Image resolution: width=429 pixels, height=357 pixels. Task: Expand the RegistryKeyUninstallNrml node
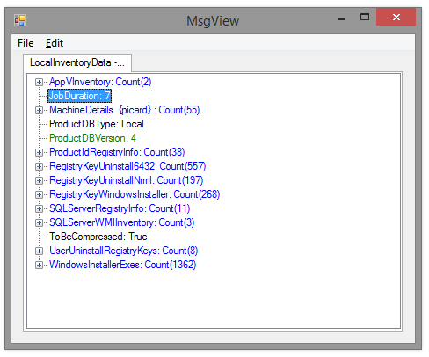39,180
